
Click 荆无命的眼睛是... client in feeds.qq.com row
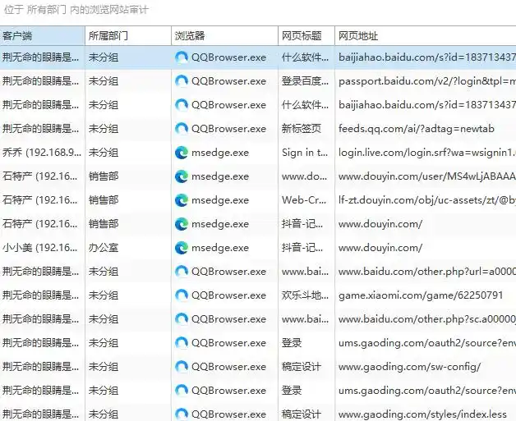[41, 129]
